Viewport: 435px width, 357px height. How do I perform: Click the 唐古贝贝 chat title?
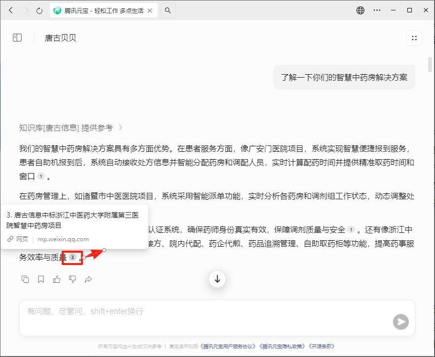[x=60, y=38]
